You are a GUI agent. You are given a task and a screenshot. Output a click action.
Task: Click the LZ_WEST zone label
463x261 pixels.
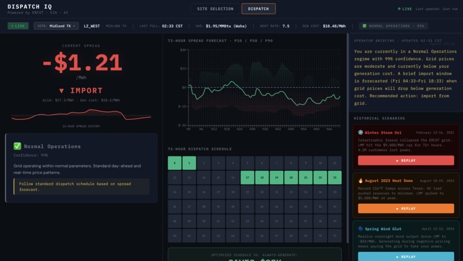coord(91,26)
